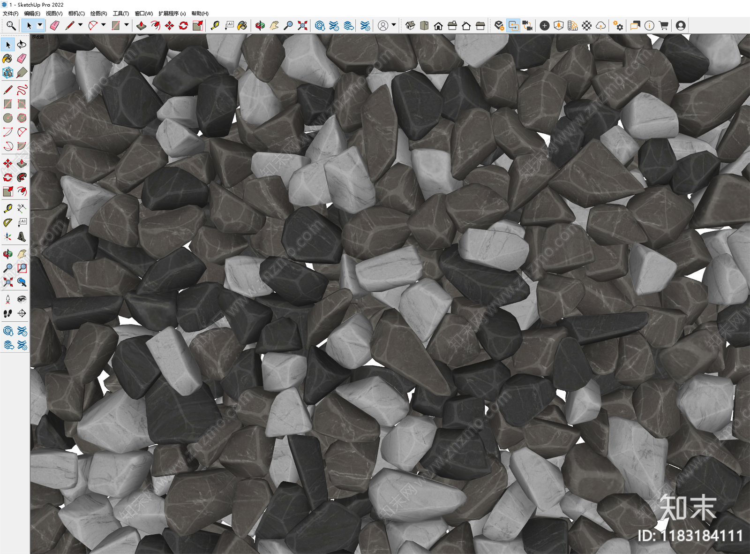Open the 绘图(R) menu
The image size is (750, 554).
tap(98, 13)
